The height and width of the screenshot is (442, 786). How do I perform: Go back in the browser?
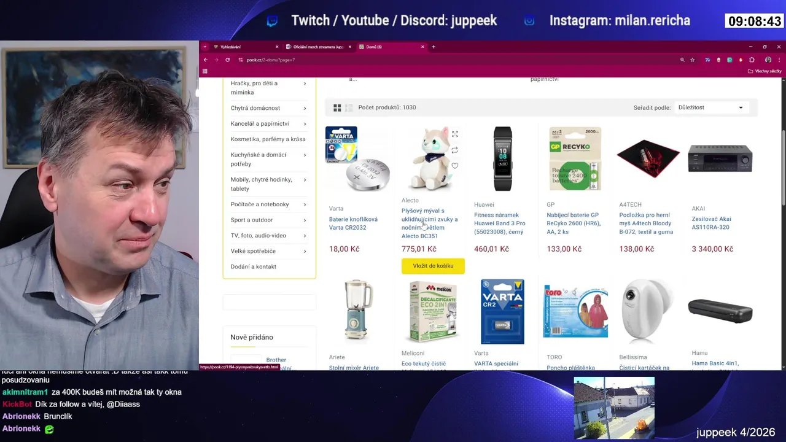point(205,60)
